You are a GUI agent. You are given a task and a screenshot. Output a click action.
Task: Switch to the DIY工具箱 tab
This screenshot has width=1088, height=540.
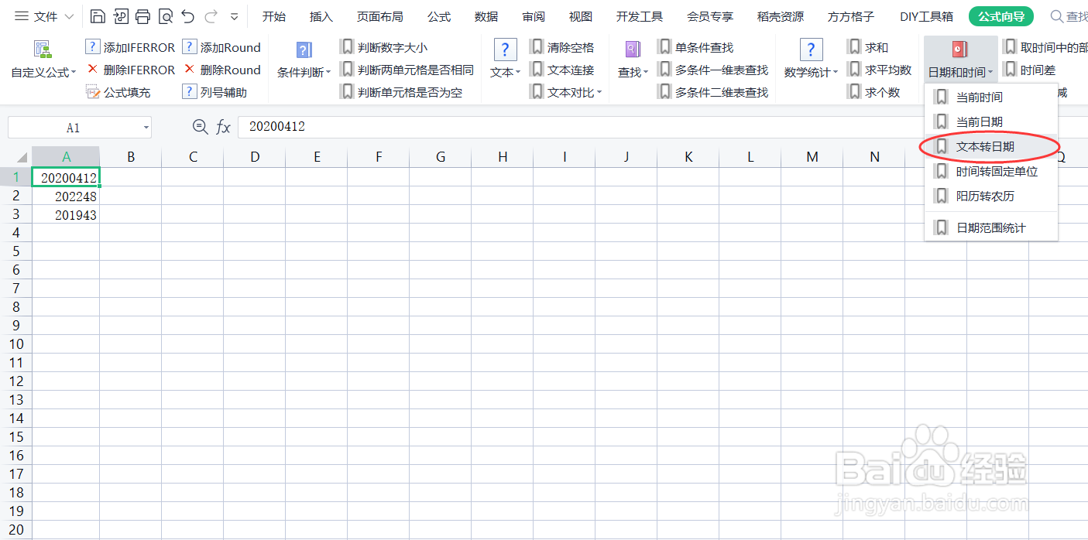[926, 16]
